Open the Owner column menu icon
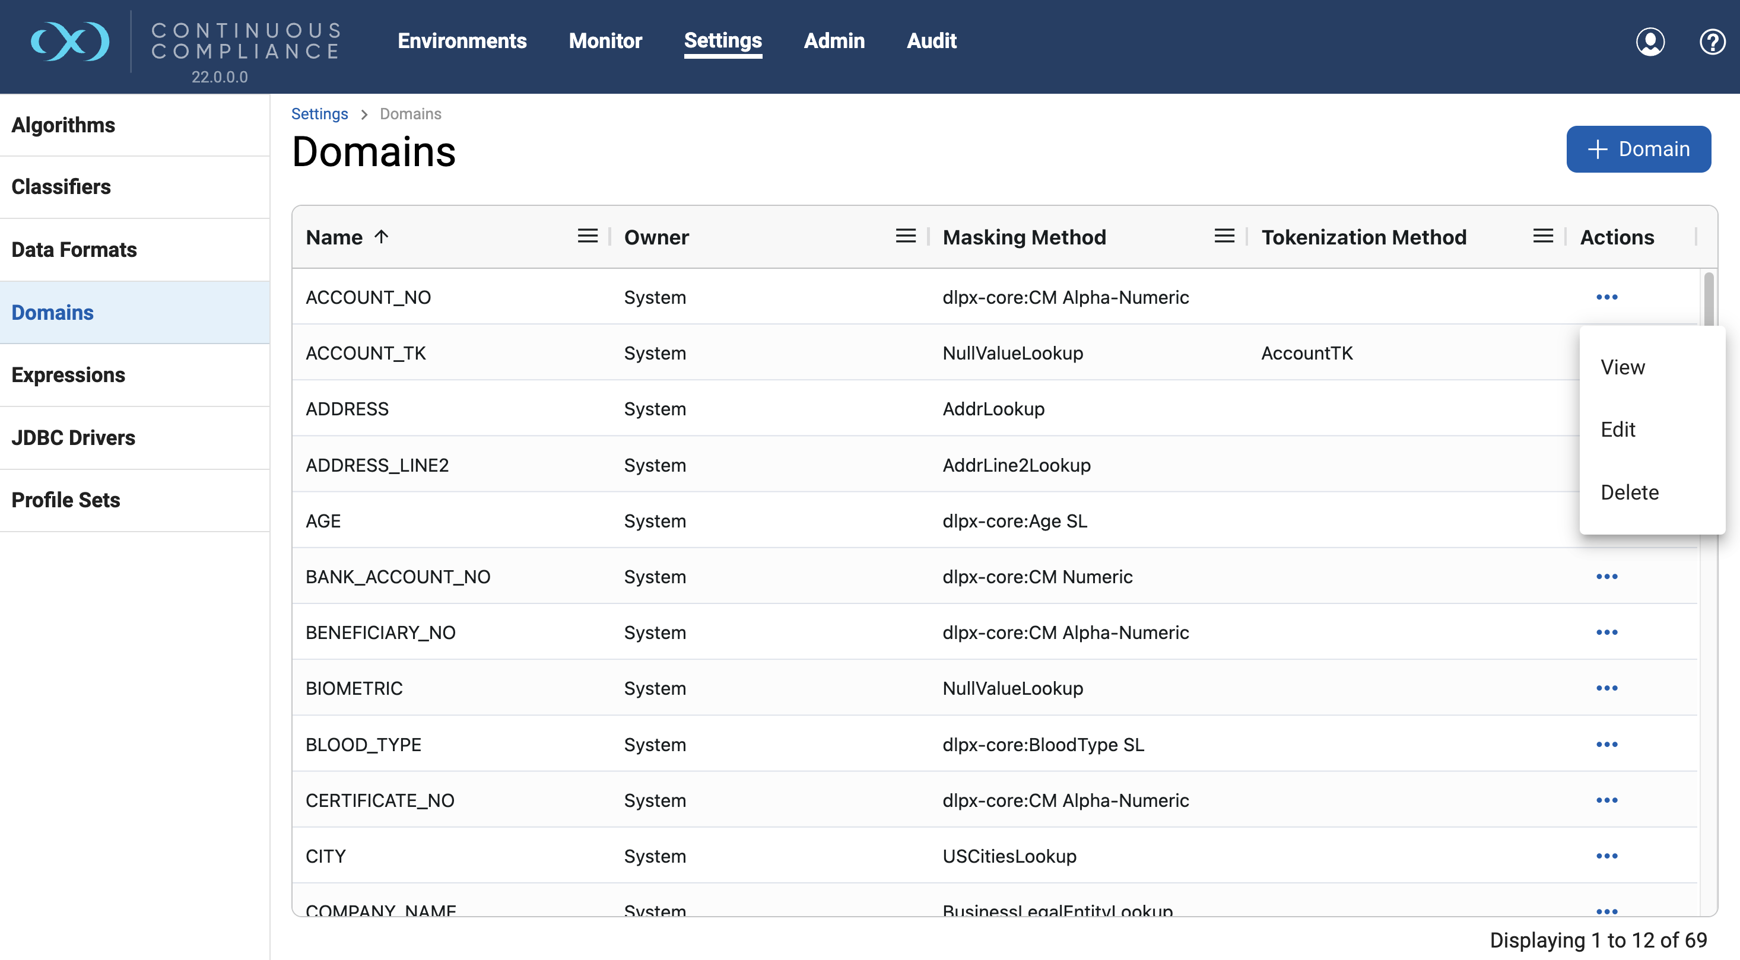Image resolution: width=1740 pixels, height=960 pixels. point(905,236)
